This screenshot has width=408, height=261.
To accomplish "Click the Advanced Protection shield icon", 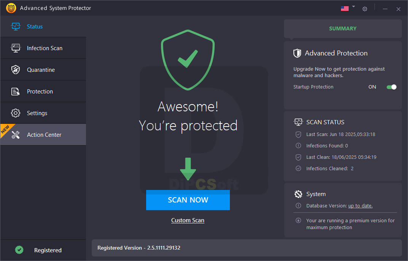I will tap(297, 53).
